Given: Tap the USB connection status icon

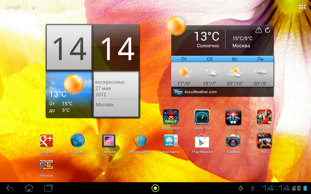Looking at the screenshot, I should pyautogui.click(x=252, y=188).
